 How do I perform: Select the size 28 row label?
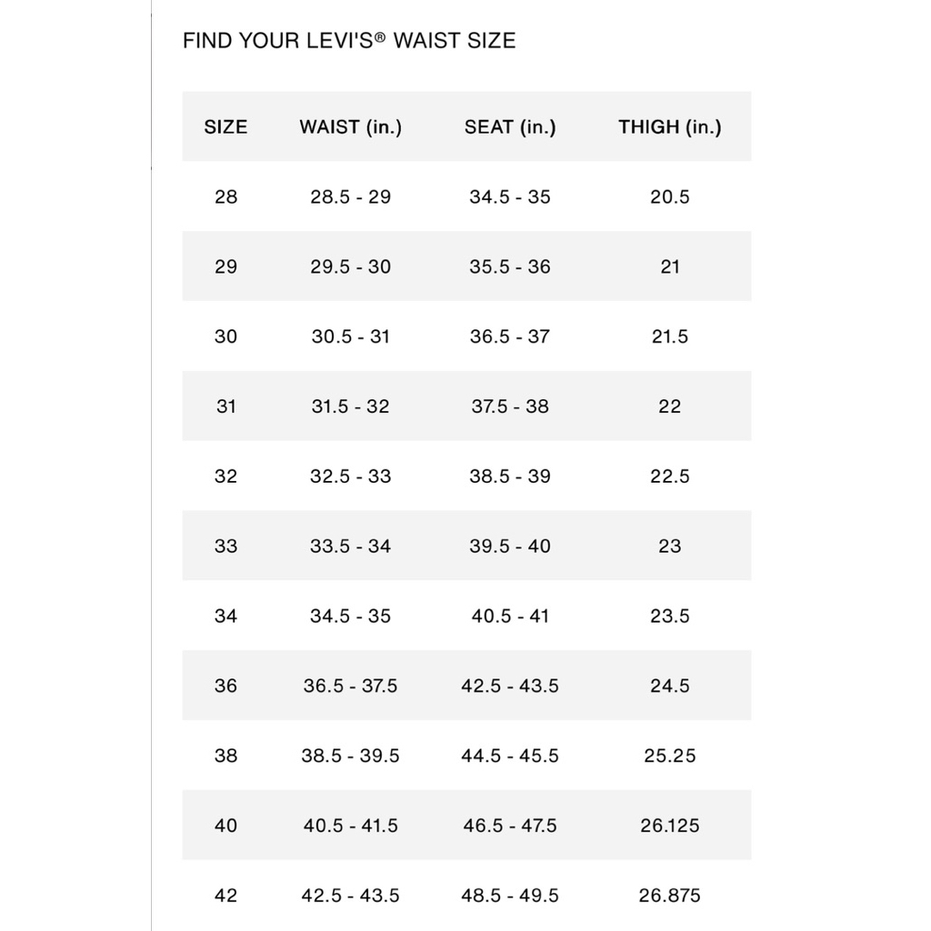tap(225, 196)
